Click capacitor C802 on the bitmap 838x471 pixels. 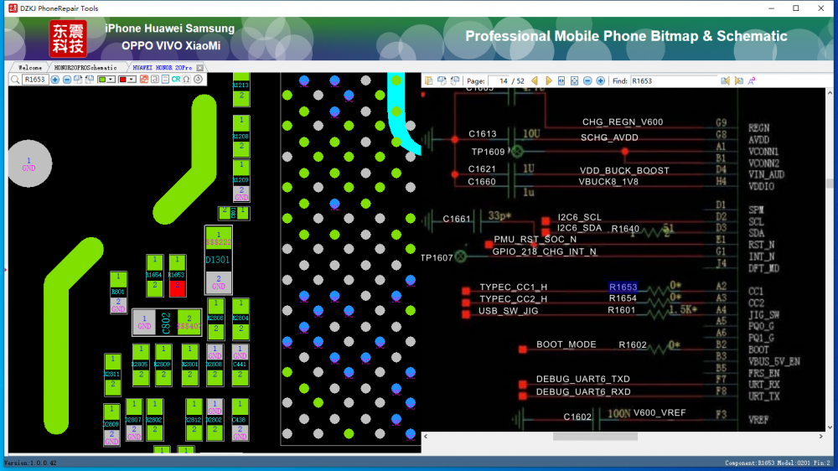[166, 323]
